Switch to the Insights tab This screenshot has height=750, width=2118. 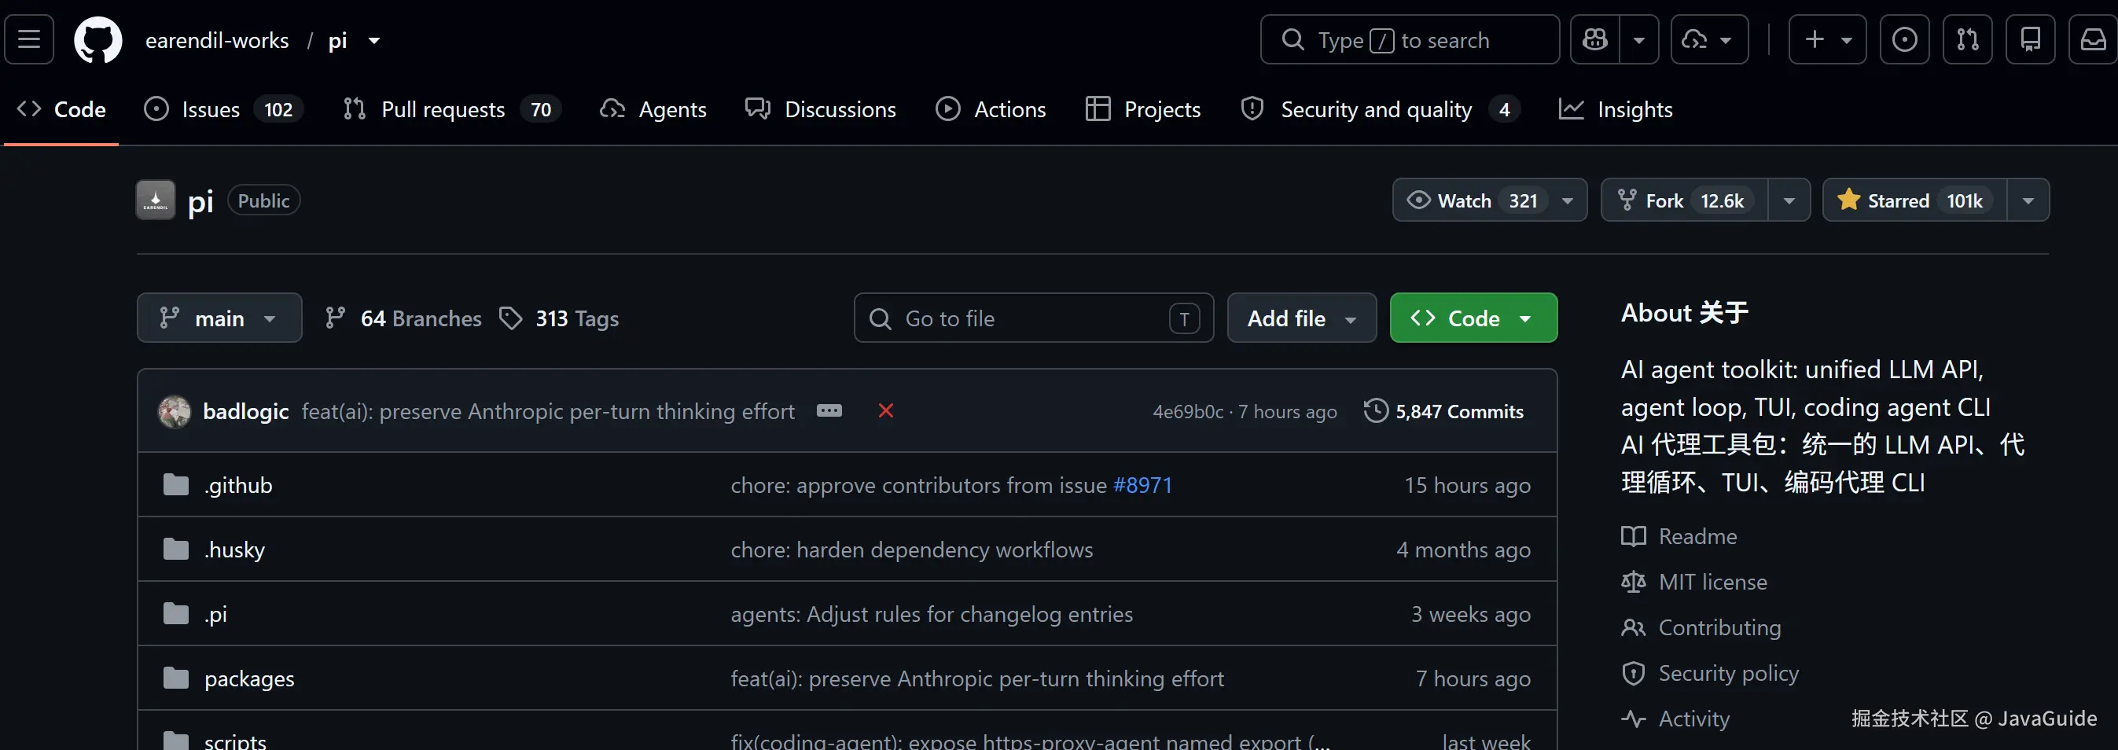coord(1616,109)
